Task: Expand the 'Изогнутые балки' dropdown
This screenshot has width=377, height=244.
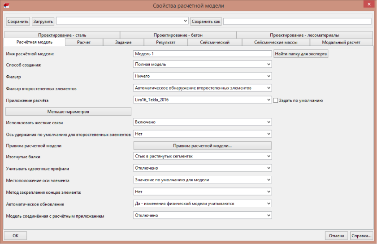Action: [x=203, y=157]
